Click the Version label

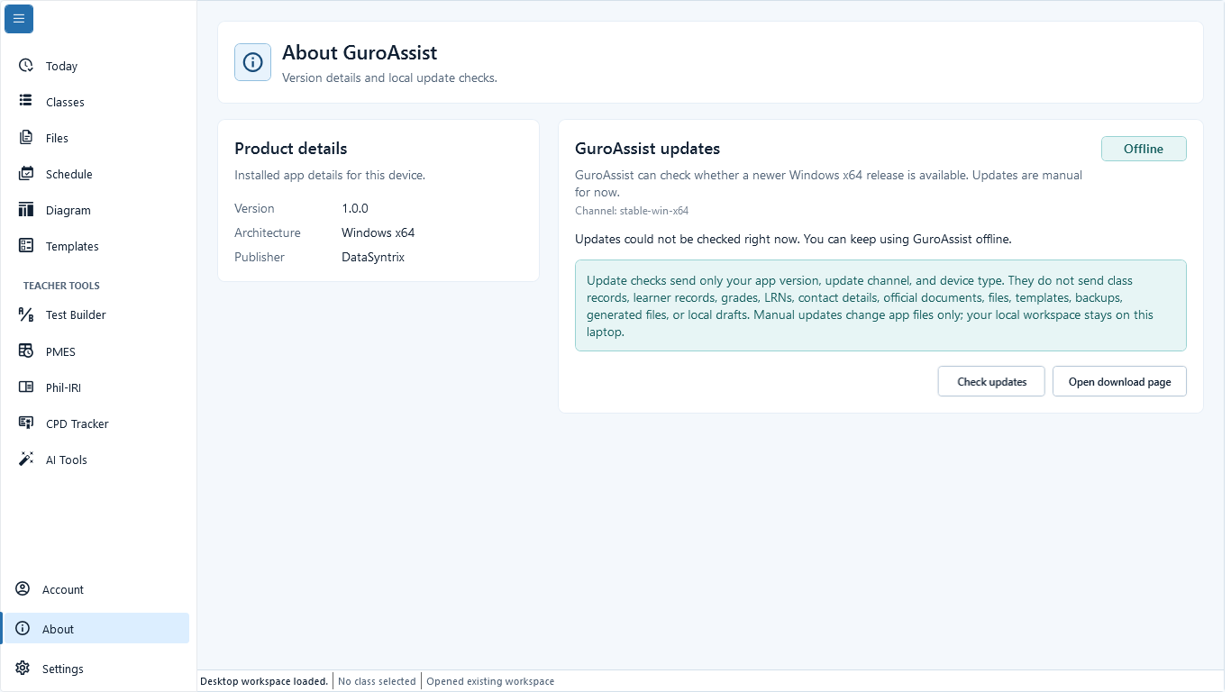point(254,208)
